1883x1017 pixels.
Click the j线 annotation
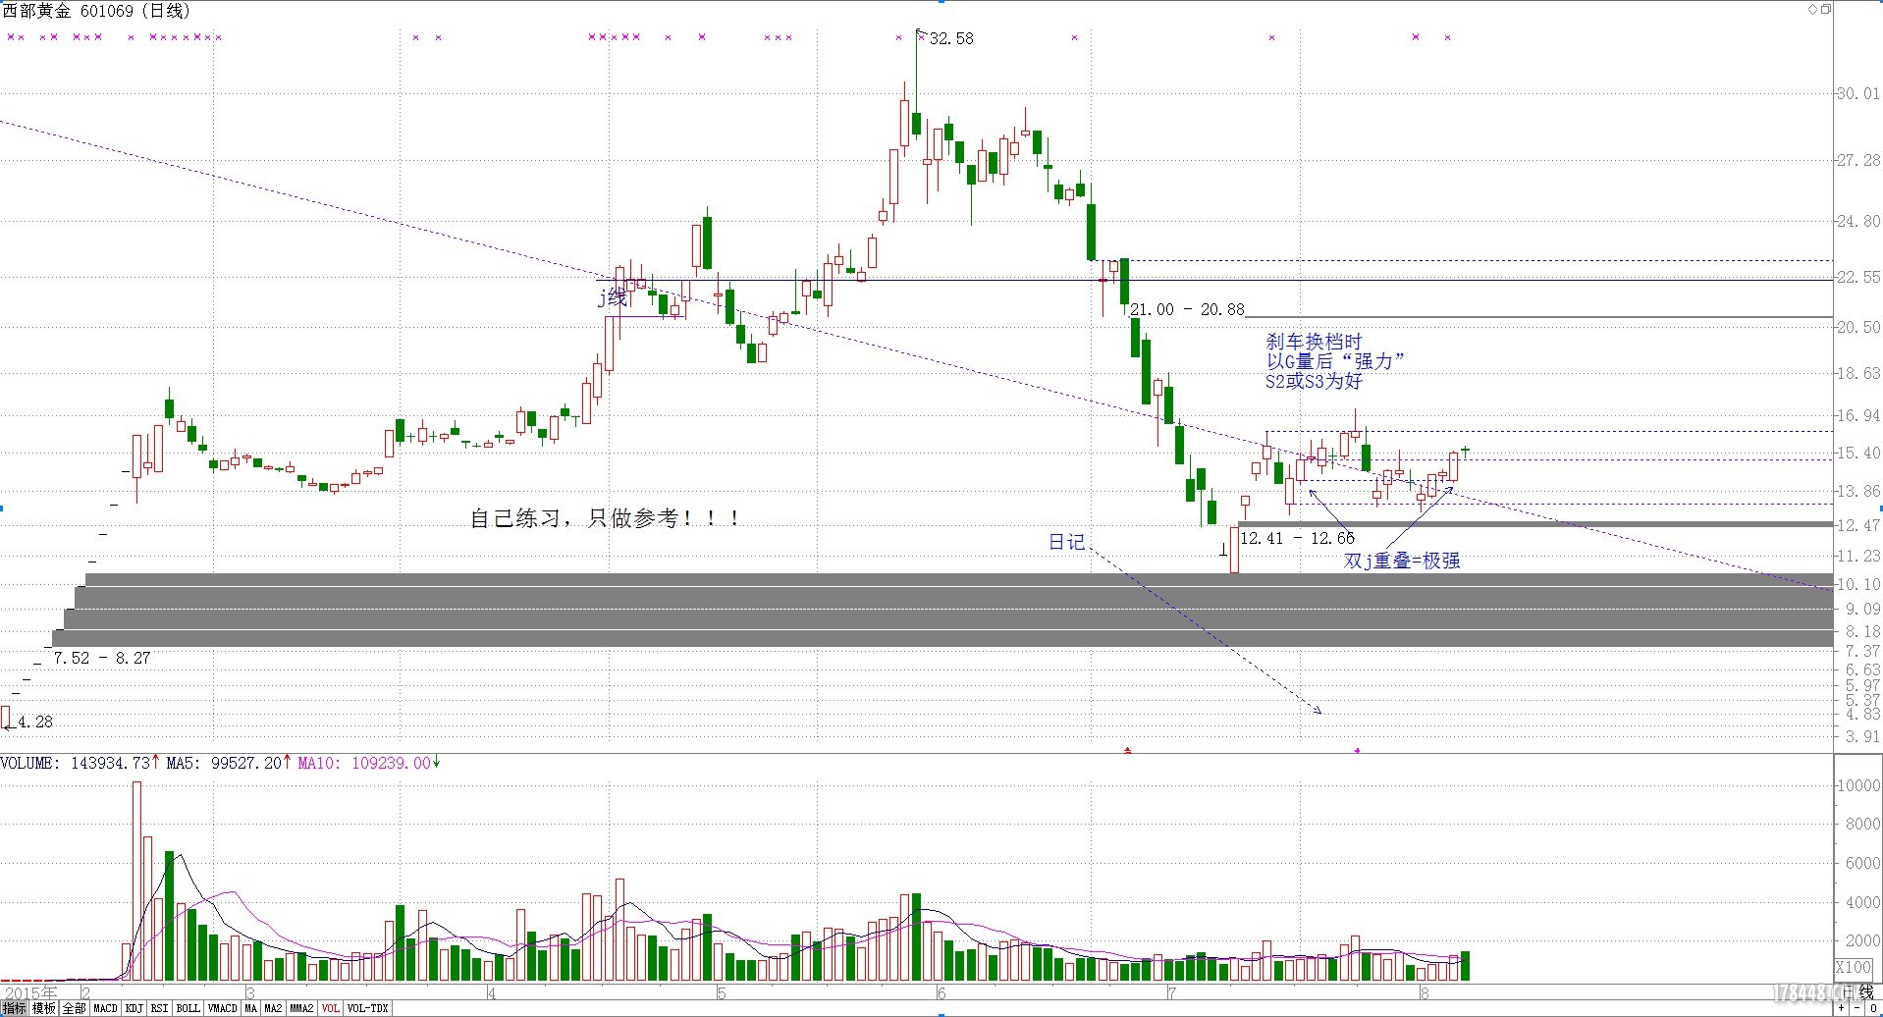pos(613,297)
